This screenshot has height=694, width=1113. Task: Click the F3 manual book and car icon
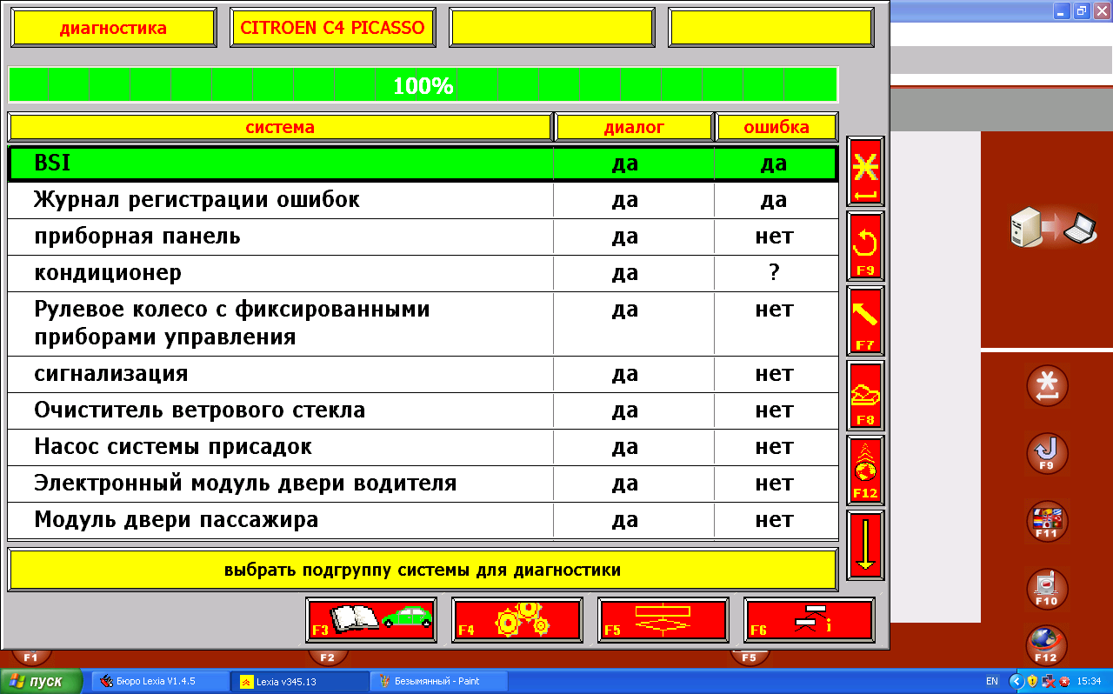click(371, 620)
